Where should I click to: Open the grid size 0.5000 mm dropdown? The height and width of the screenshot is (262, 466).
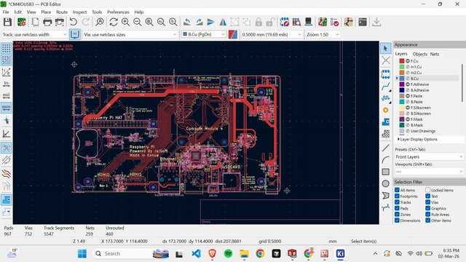(x=272, y=34)
